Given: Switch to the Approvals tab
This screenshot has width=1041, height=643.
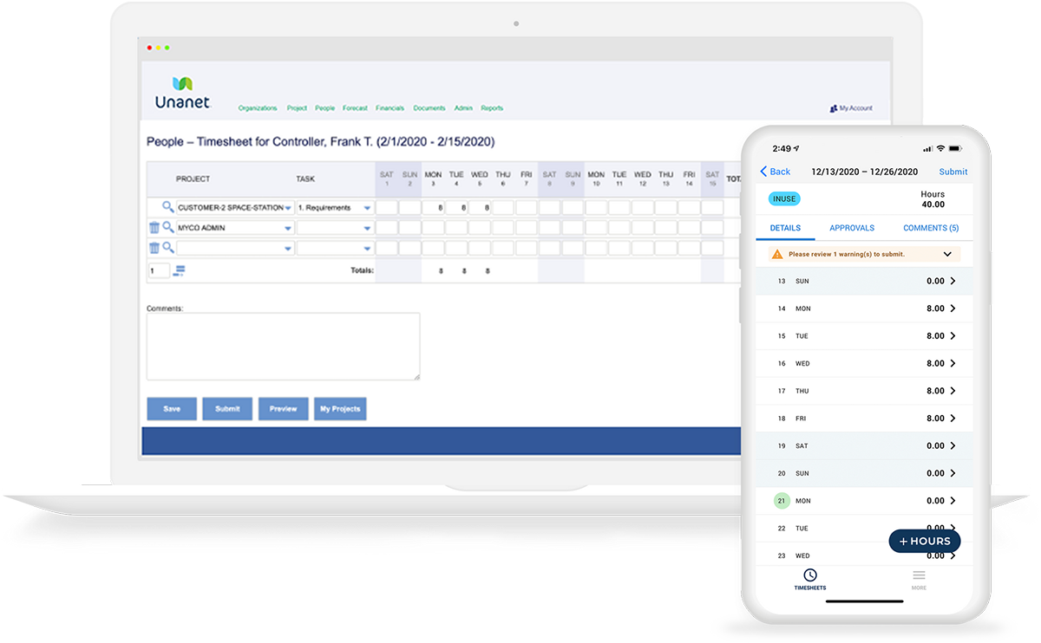Looking at the screenshot, I should tap(851, 228).
